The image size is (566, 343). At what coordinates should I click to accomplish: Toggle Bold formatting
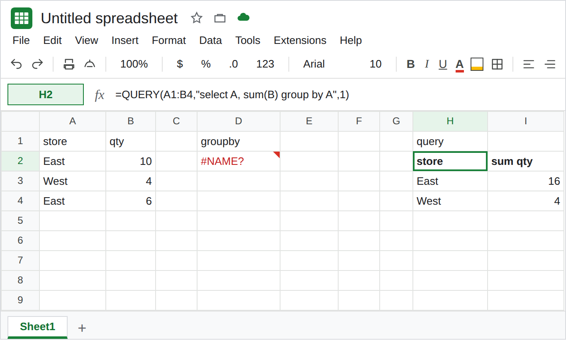coord(411,64)
